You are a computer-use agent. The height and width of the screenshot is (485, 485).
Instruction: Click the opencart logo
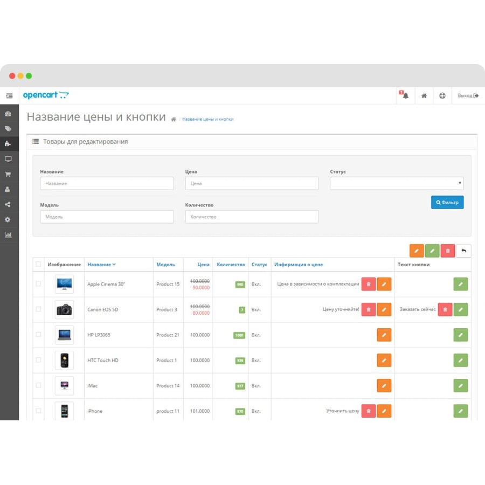pyautogui.click(x=46, y=95)
